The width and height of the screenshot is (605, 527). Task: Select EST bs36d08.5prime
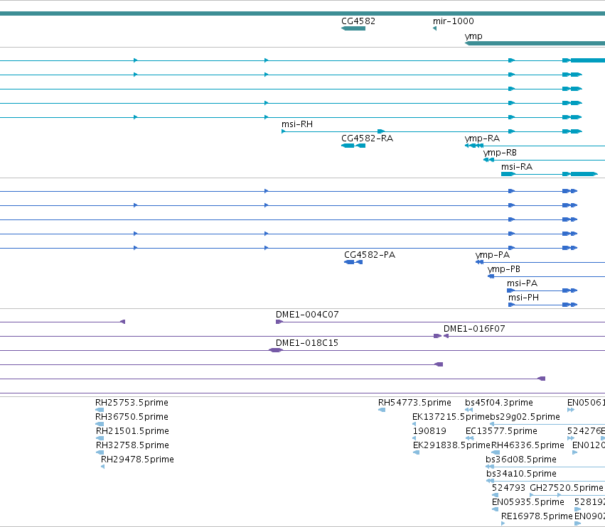click(521, 460)
